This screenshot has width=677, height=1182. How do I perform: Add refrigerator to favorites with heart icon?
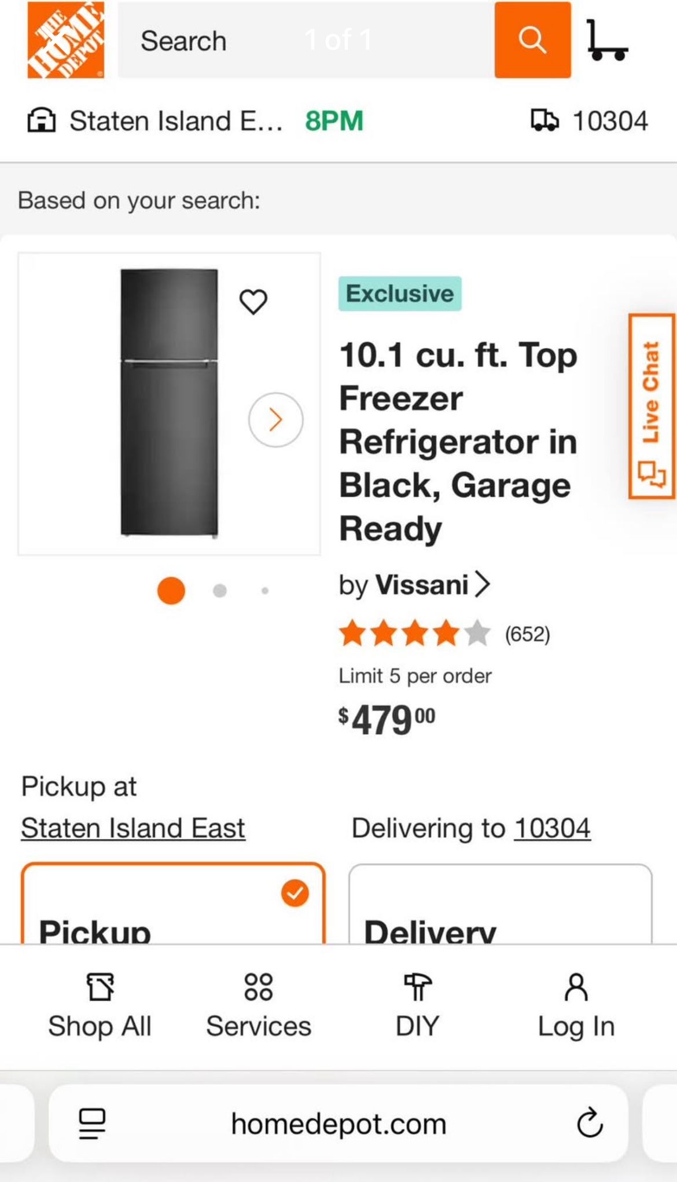coord(253,299)
